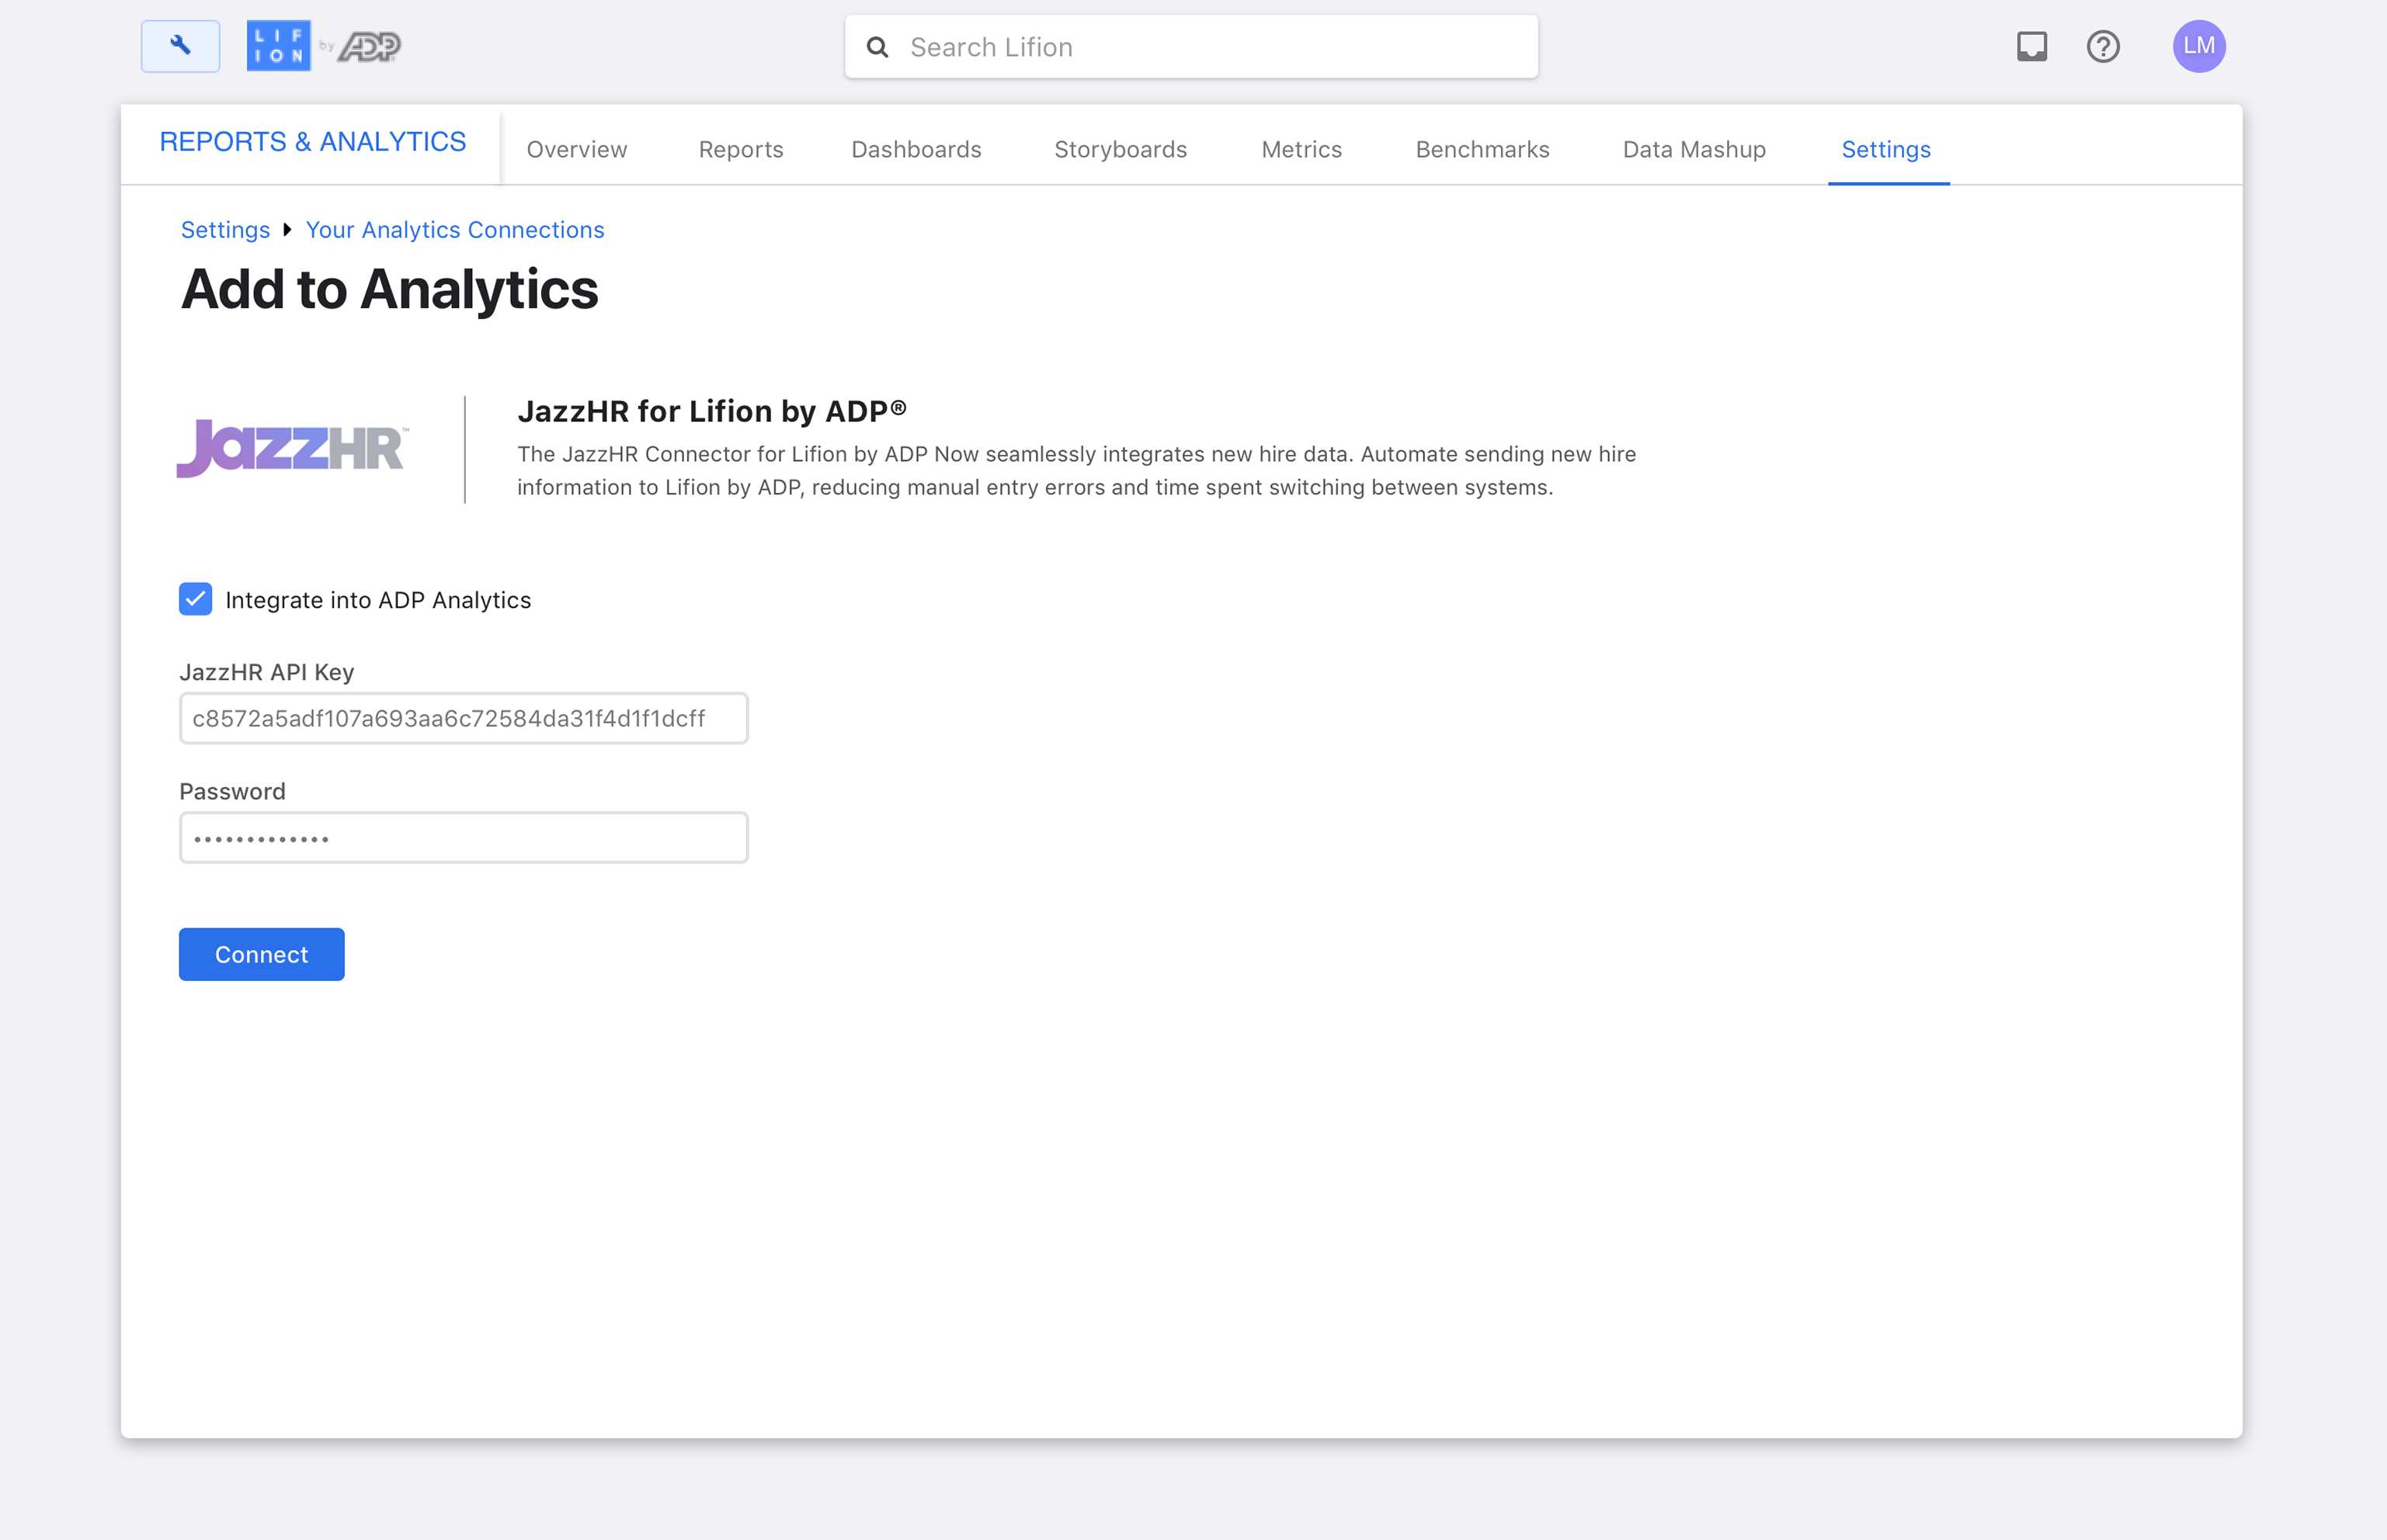2387x1540 pixels.
Task: Switch to the Overview tab
Action: click(576, 149)
